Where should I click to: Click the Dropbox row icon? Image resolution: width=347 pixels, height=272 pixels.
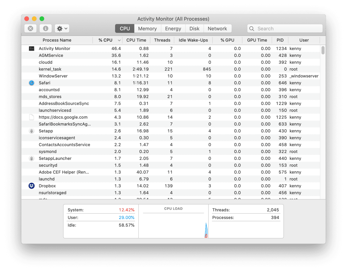(32, 186)
